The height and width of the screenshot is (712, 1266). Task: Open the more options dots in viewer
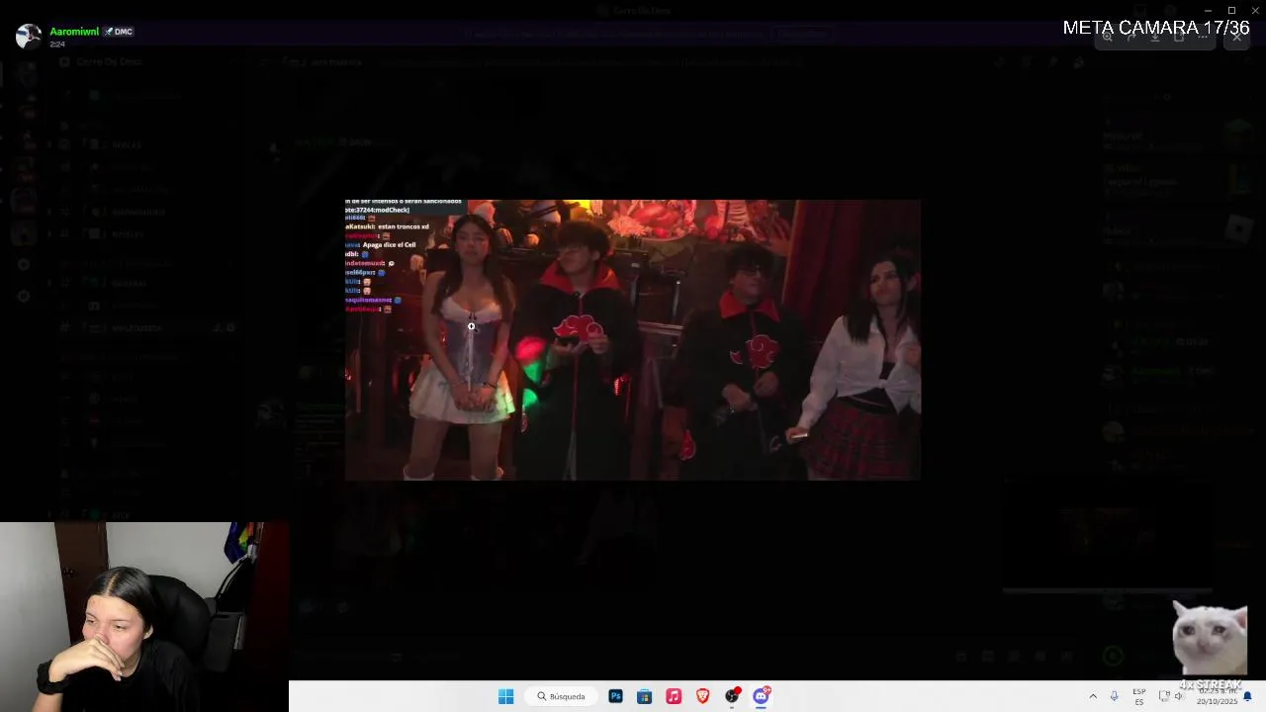1204,37
